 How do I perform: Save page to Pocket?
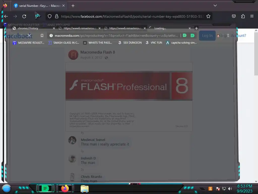(234, 16)
